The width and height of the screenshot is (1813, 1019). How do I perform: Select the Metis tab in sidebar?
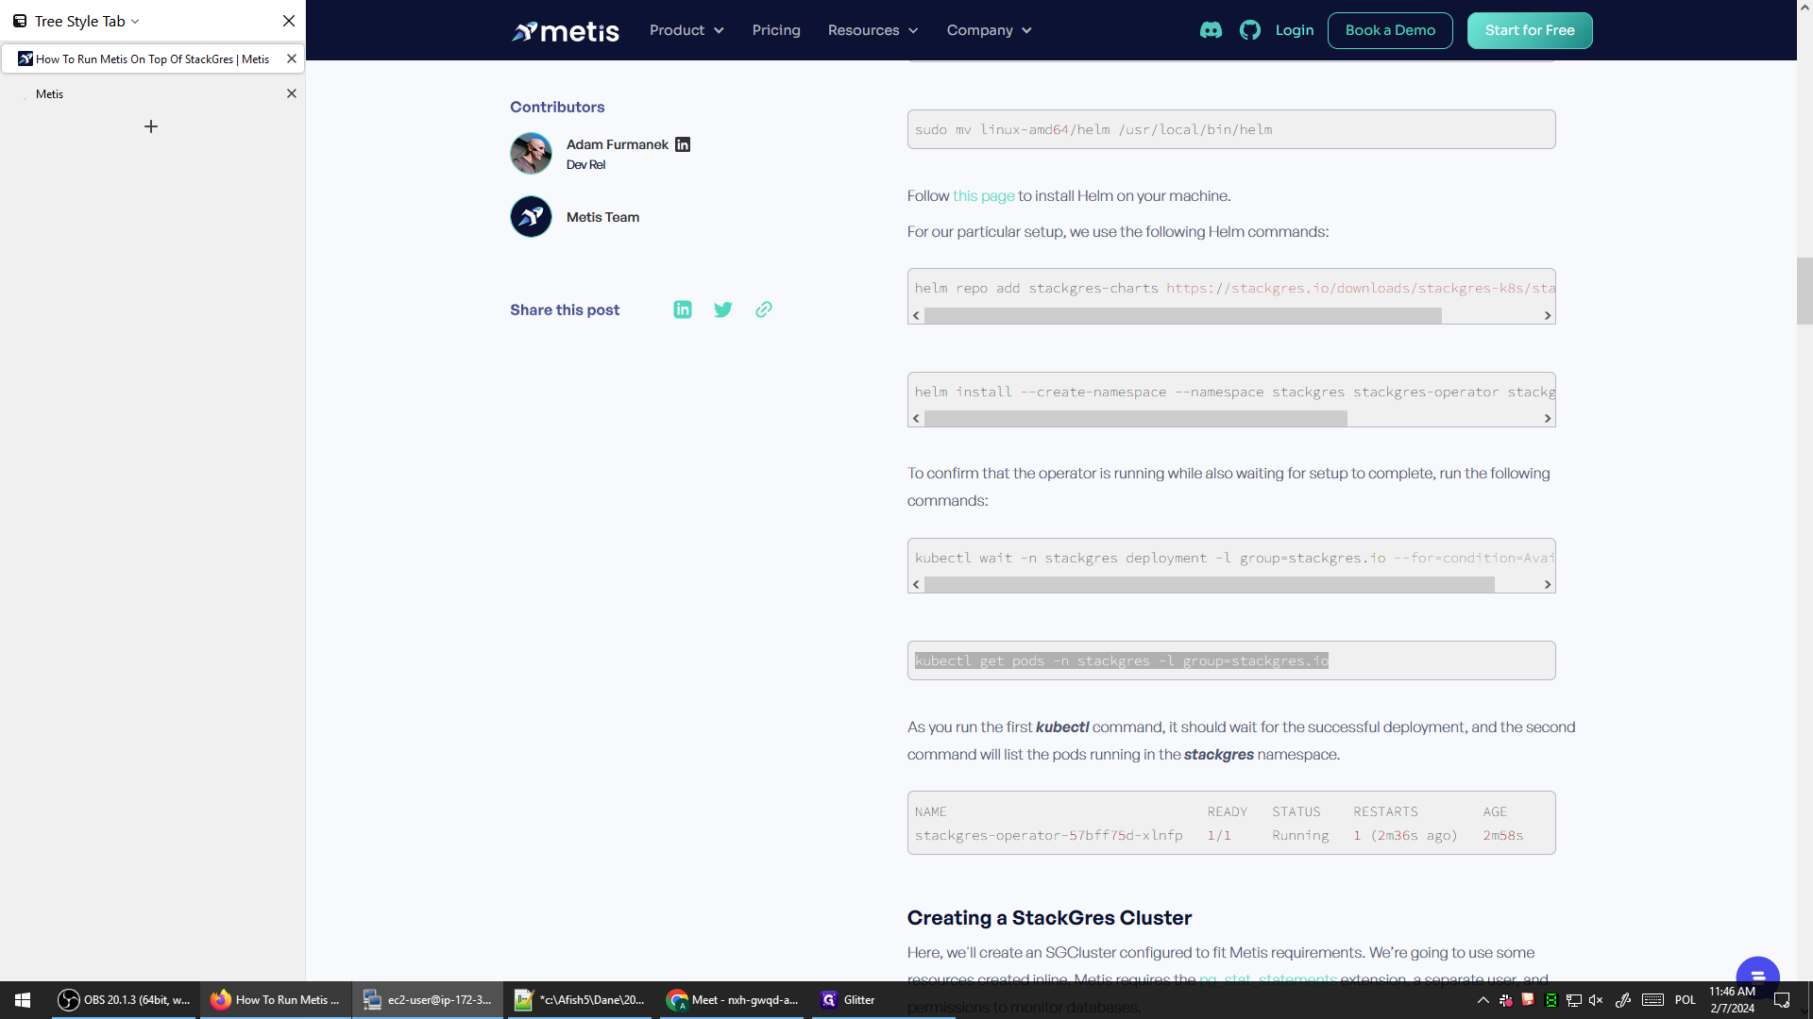[151, 93]
